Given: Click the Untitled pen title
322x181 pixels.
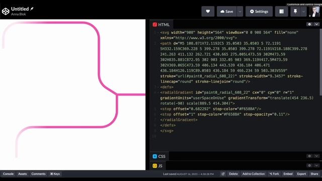Looking at the screenshot, I should (x=20, y=9).
